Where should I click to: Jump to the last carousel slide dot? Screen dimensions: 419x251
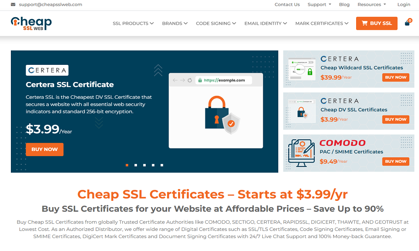(x=162, y=165)
